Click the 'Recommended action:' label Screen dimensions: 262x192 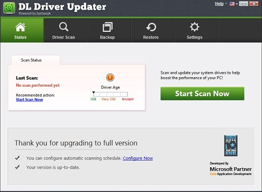tap(35, 95)
